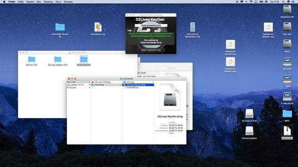This screenshot has width=298, height=167.
Task: Open the Окно menu
Action: coord(58,2)
